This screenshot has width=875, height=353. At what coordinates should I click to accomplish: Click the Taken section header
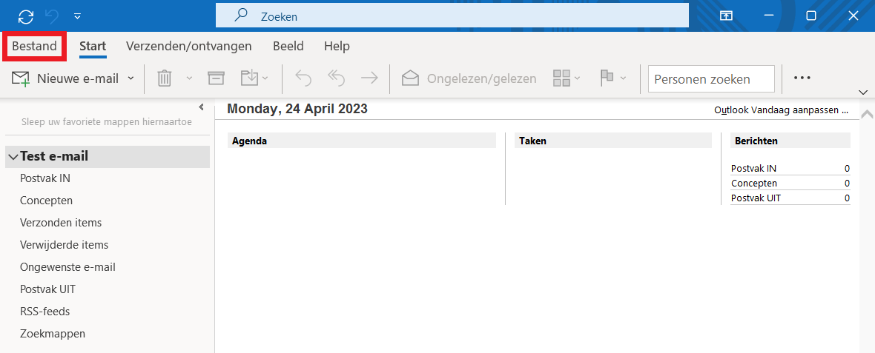coord(613,141)
